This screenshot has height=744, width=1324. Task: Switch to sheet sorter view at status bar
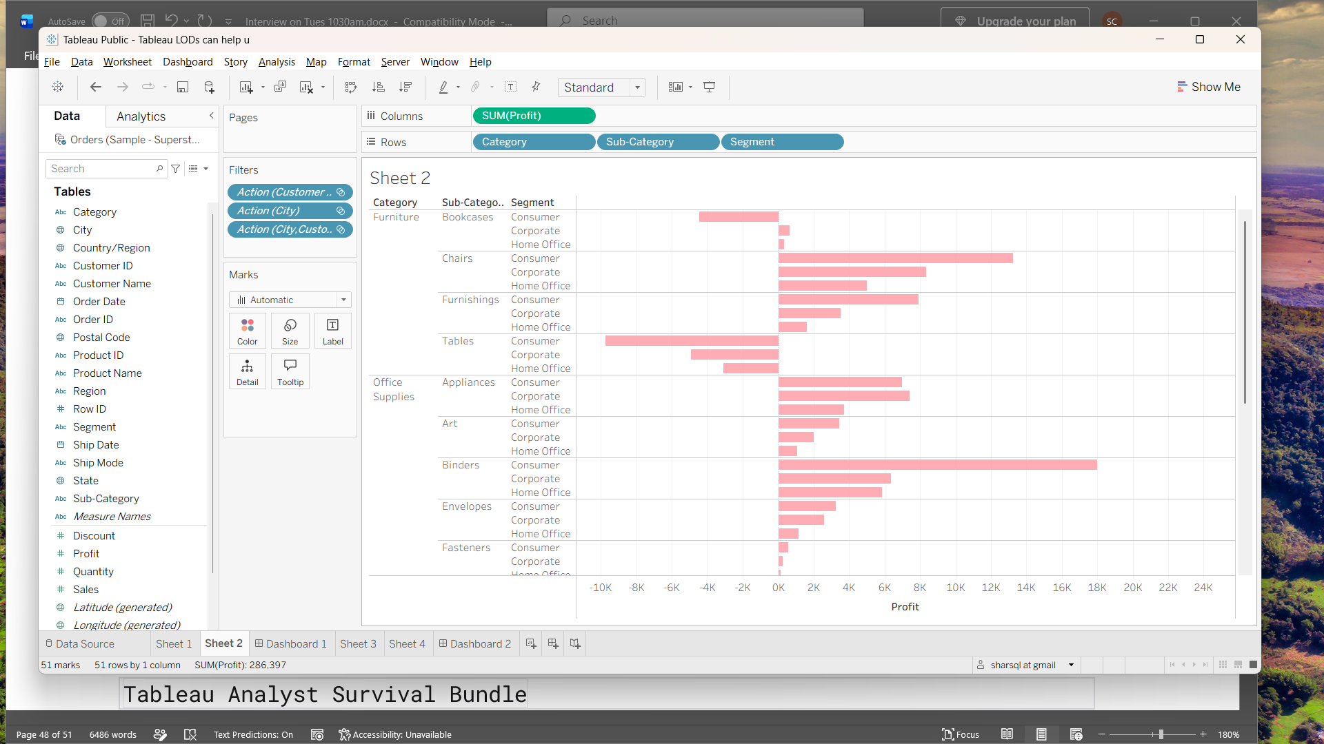[x=1223, y=665]
